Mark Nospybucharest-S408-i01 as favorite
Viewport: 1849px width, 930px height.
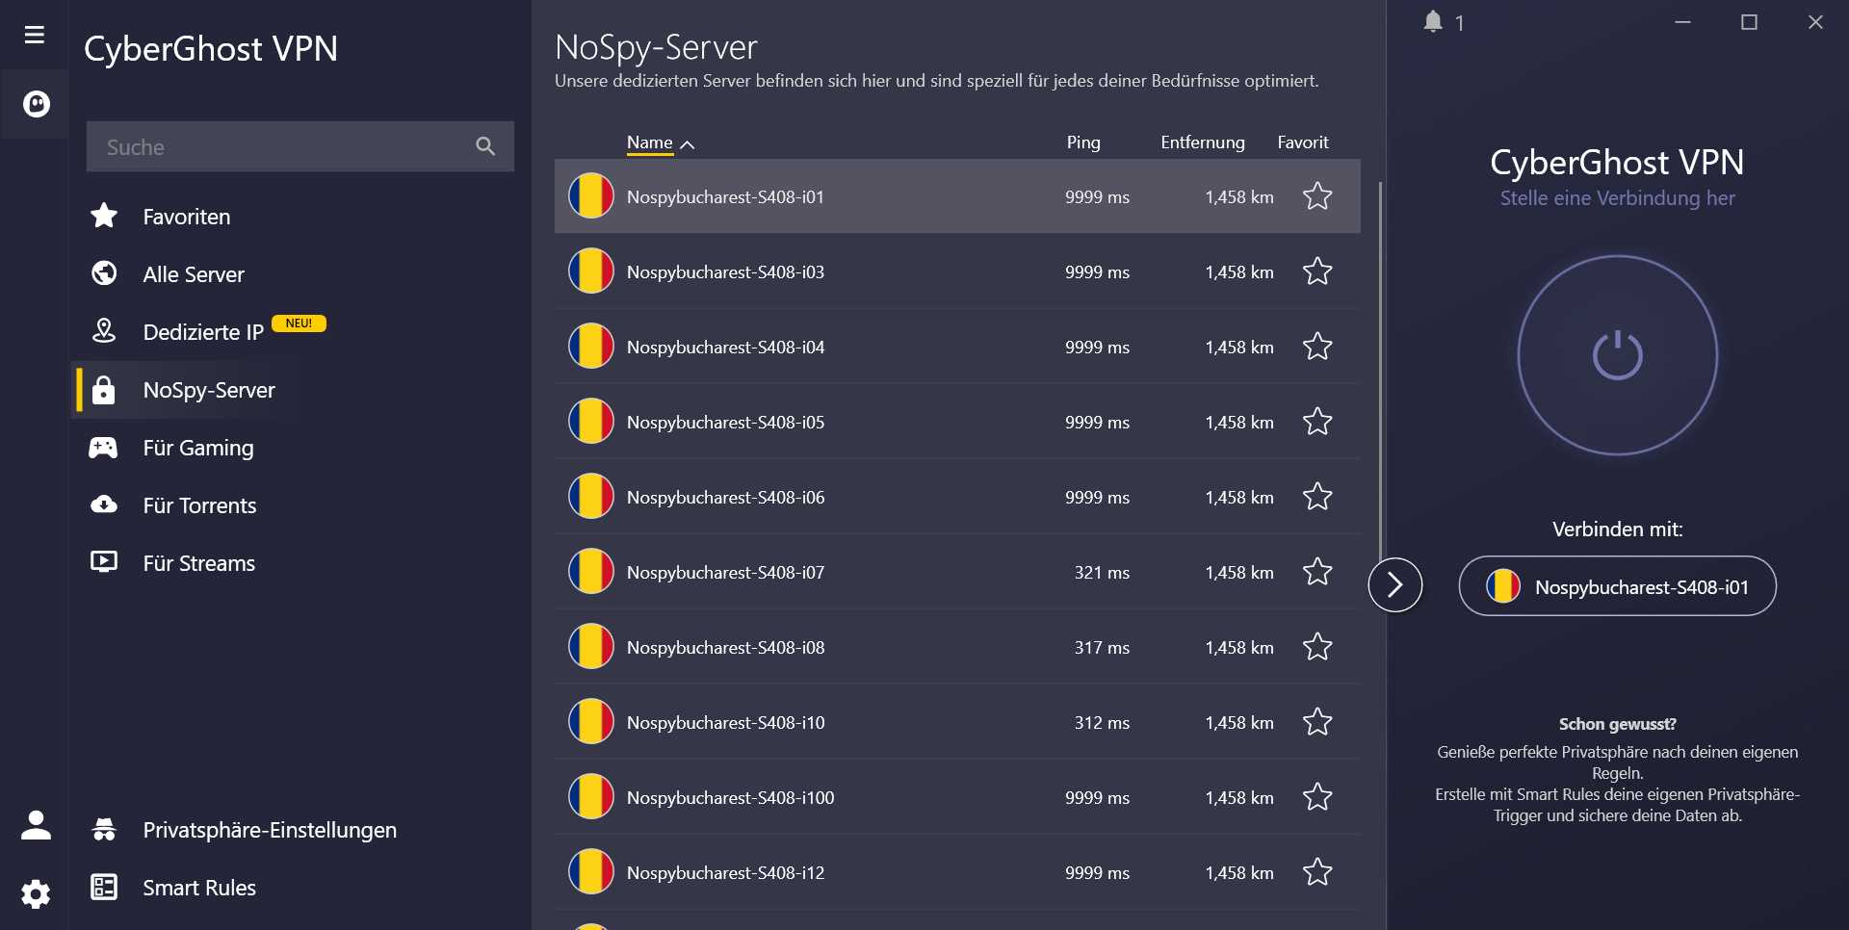[x=1317, y=197]
